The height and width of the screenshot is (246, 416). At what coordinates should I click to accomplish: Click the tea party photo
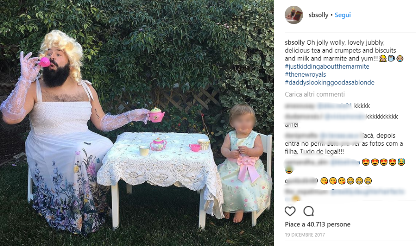coord(137,123)
